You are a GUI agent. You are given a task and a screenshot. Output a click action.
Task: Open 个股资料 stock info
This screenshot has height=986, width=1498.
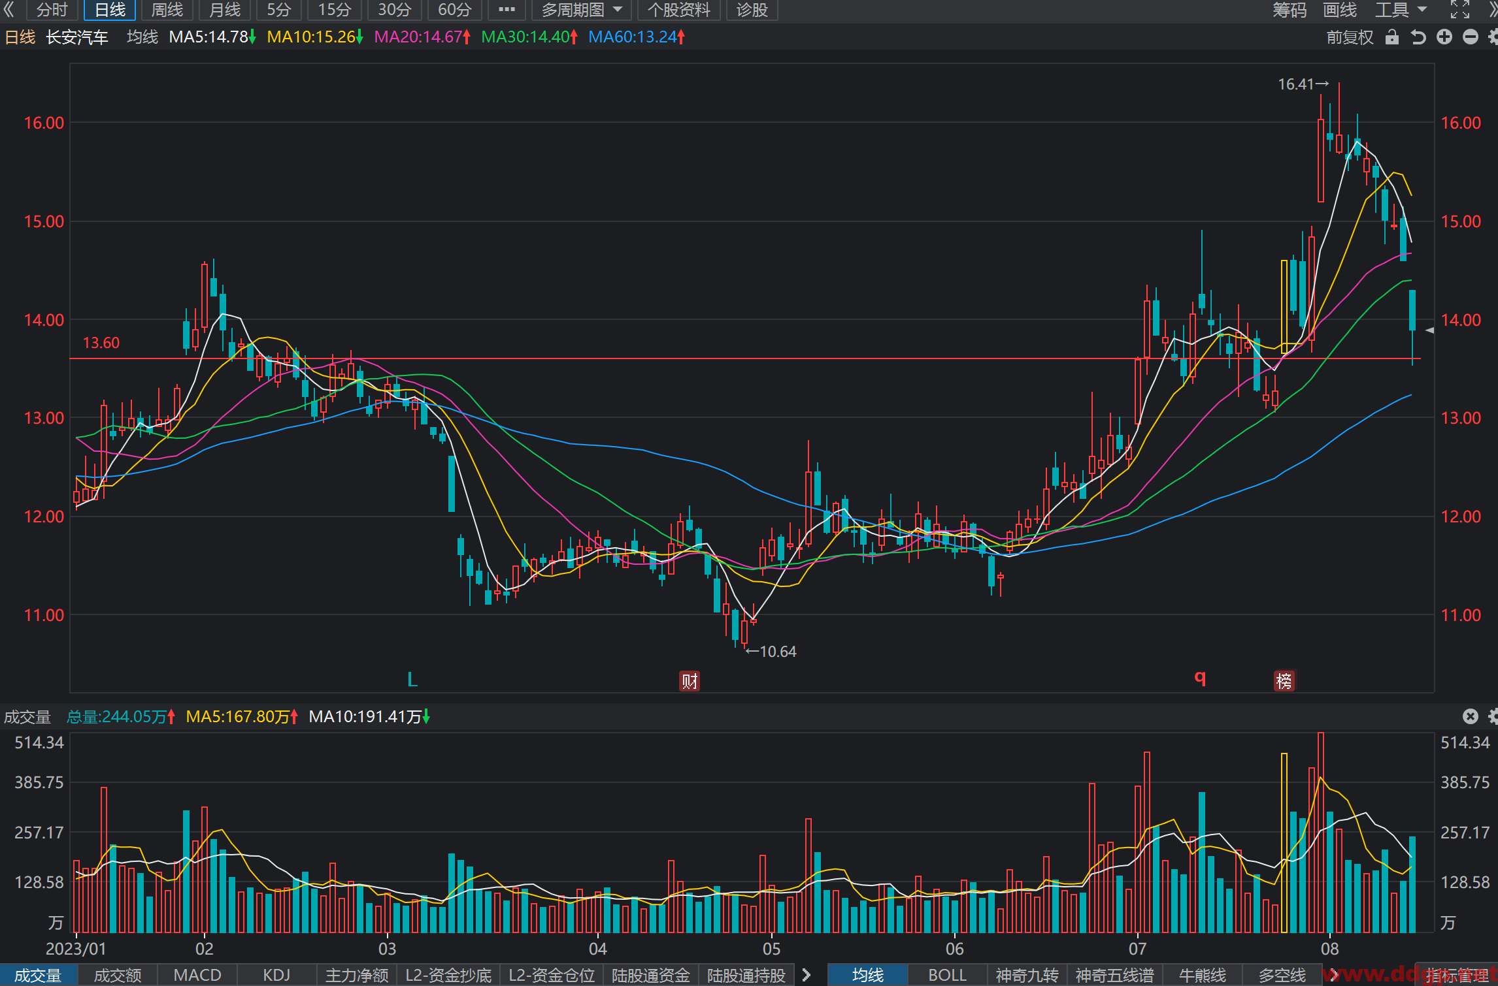pos(678,10)
